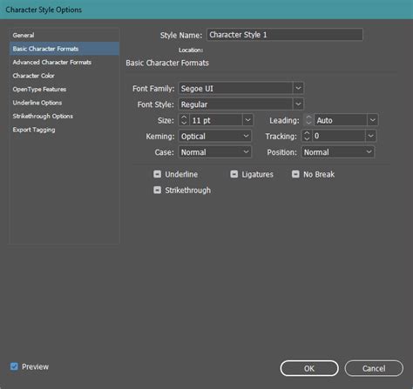
Task: Toggle the Underline checkbox
Action: pos(157,174)
